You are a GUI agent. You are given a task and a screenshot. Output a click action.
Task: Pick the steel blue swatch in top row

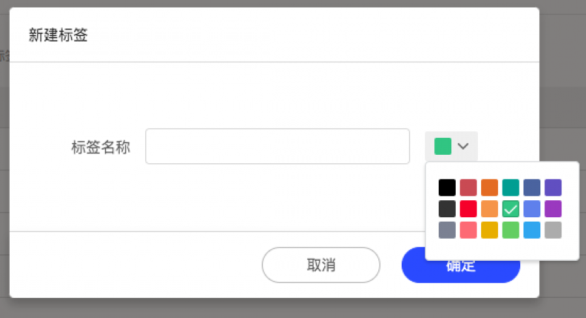[532, 188]
